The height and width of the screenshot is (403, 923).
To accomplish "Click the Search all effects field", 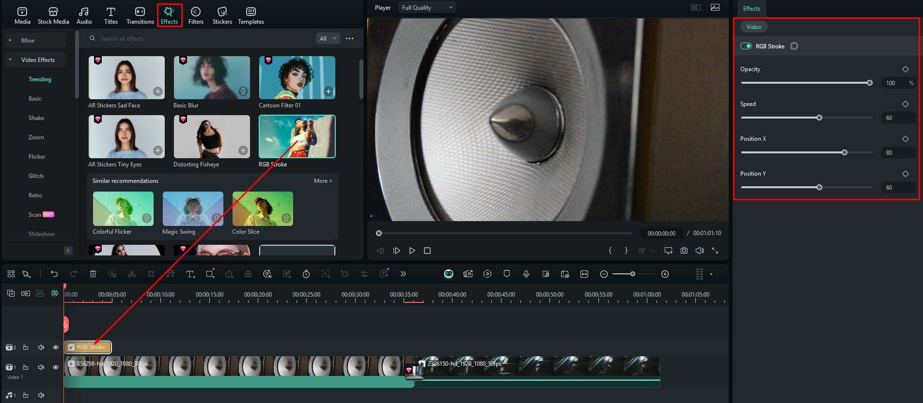I will coord(201,39).
